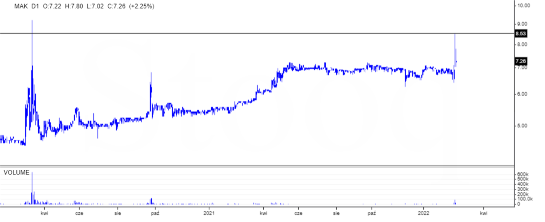Viewport: 545px width, 222px height.
Task: Click the MAK ticker symbol label
Action: click(21, 6)
